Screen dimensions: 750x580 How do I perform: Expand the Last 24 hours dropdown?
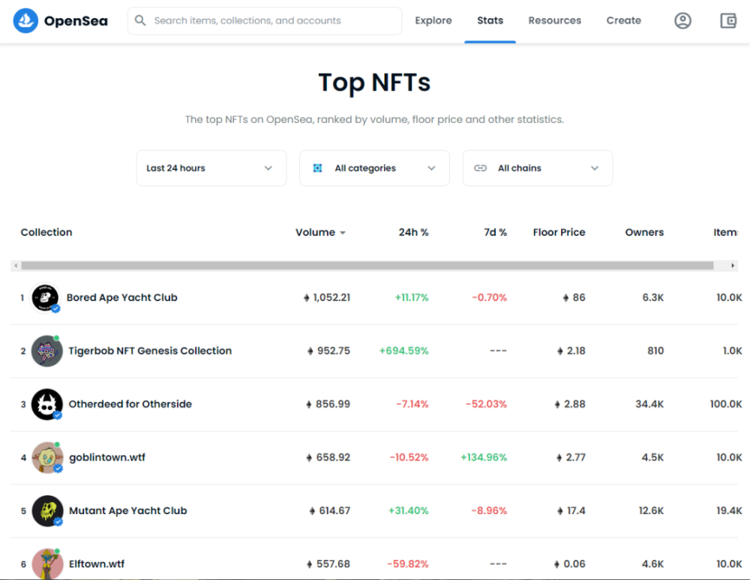coord(211,168)
